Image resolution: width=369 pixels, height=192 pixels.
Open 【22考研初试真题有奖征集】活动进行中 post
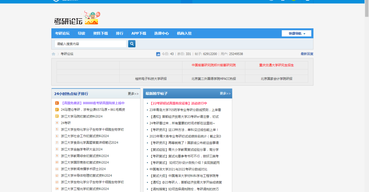point(178,103)
